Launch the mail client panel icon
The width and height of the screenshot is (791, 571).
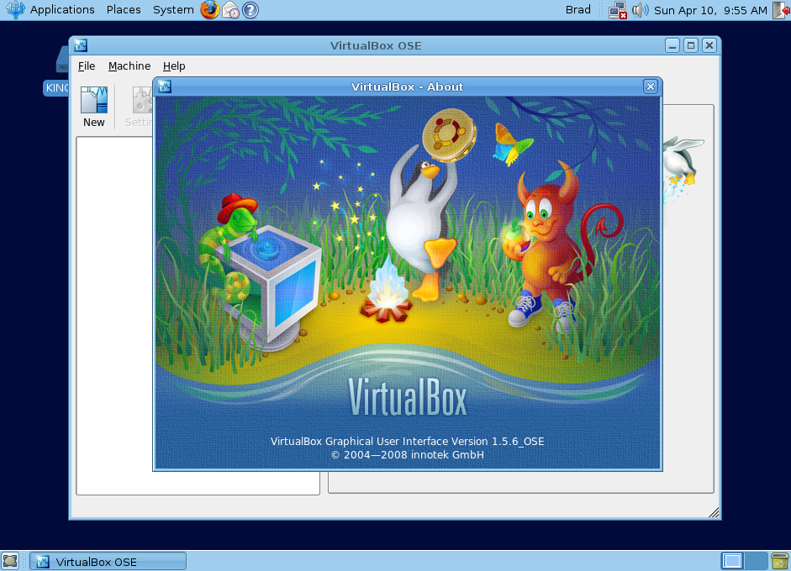point(230,9)
